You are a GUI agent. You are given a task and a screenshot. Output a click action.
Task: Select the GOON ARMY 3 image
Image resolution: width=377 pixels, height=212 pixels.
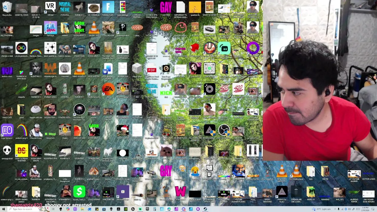point(79,29)
